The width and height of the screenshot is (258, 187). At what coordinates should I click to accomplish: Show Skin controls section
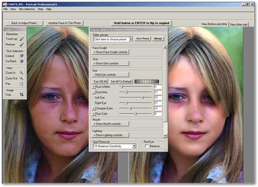(110, 63)
